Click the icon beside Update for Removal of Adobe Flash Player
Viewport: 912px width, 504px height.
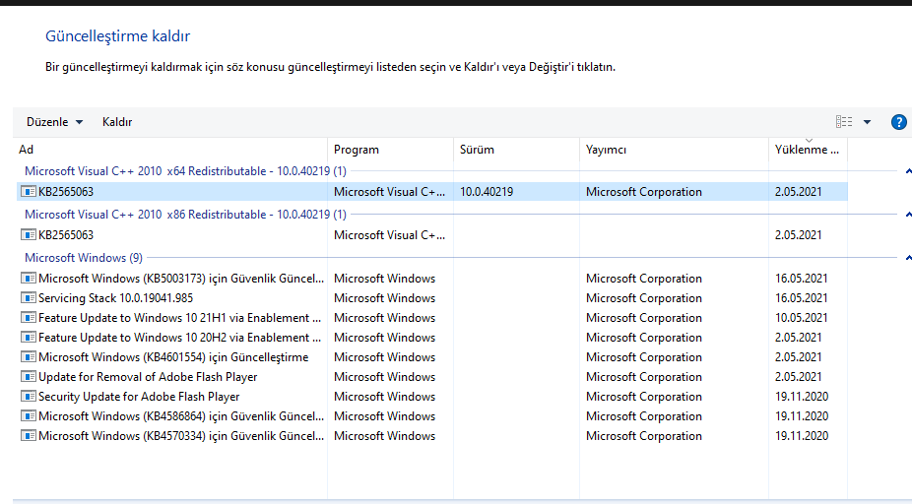tap(28, 377)
